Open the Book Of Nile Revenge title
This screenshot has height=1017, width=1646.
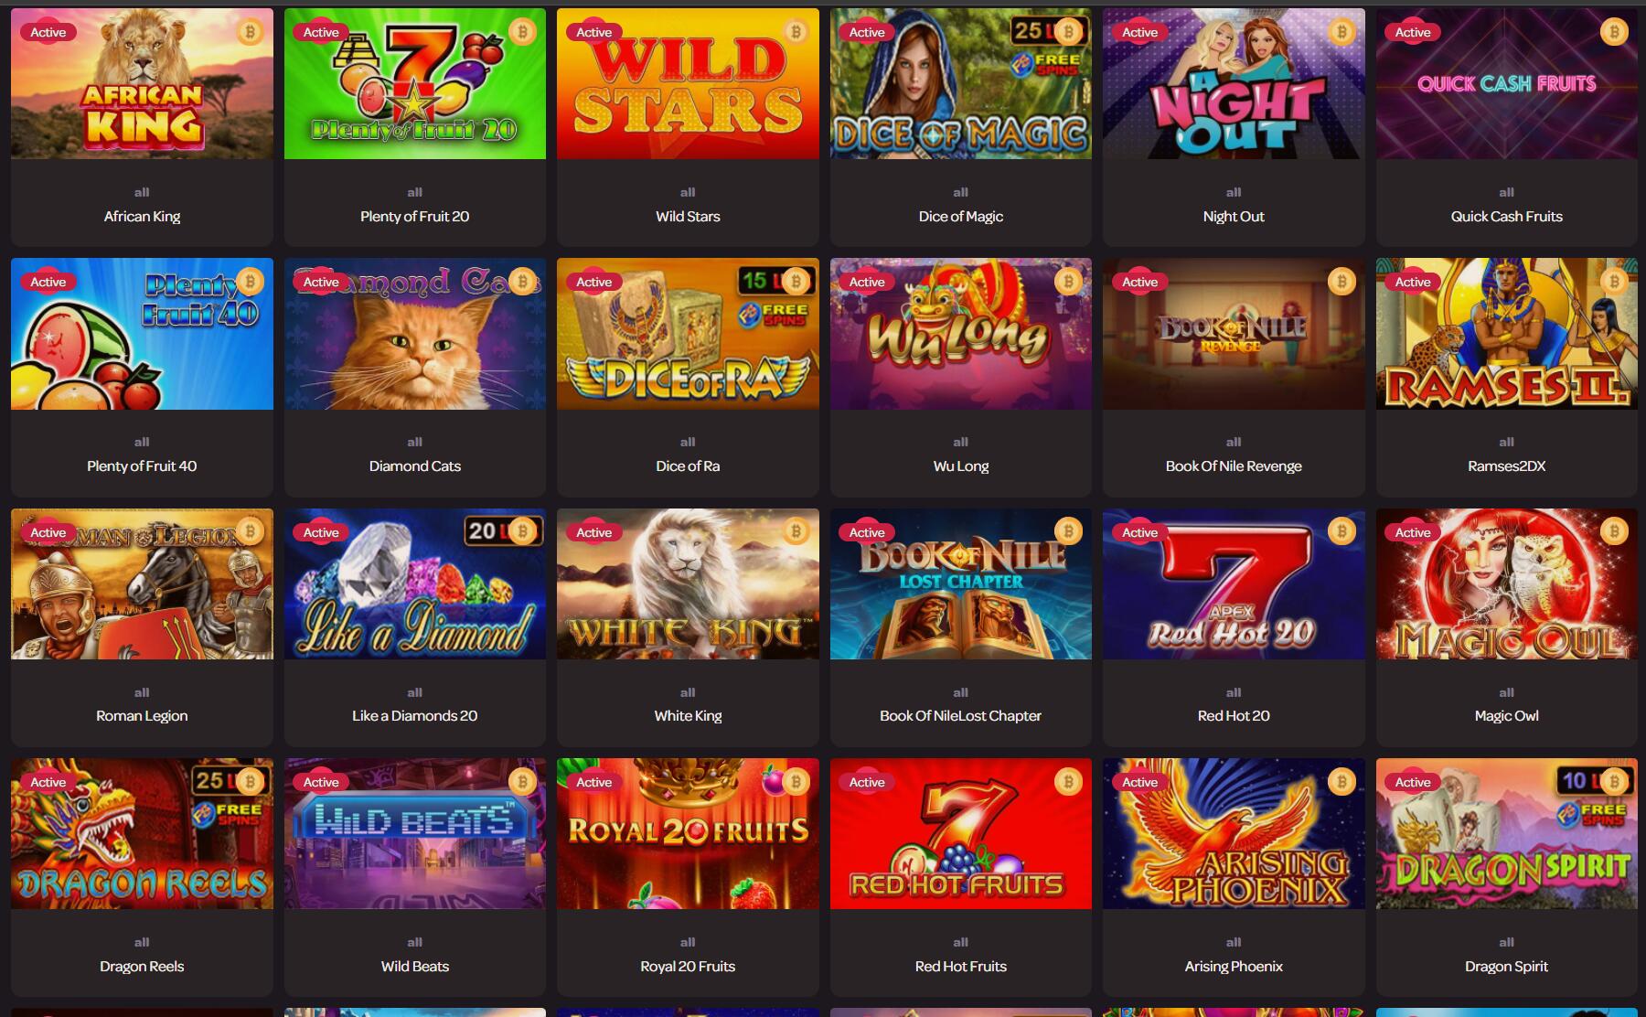tap(1234, 466)
